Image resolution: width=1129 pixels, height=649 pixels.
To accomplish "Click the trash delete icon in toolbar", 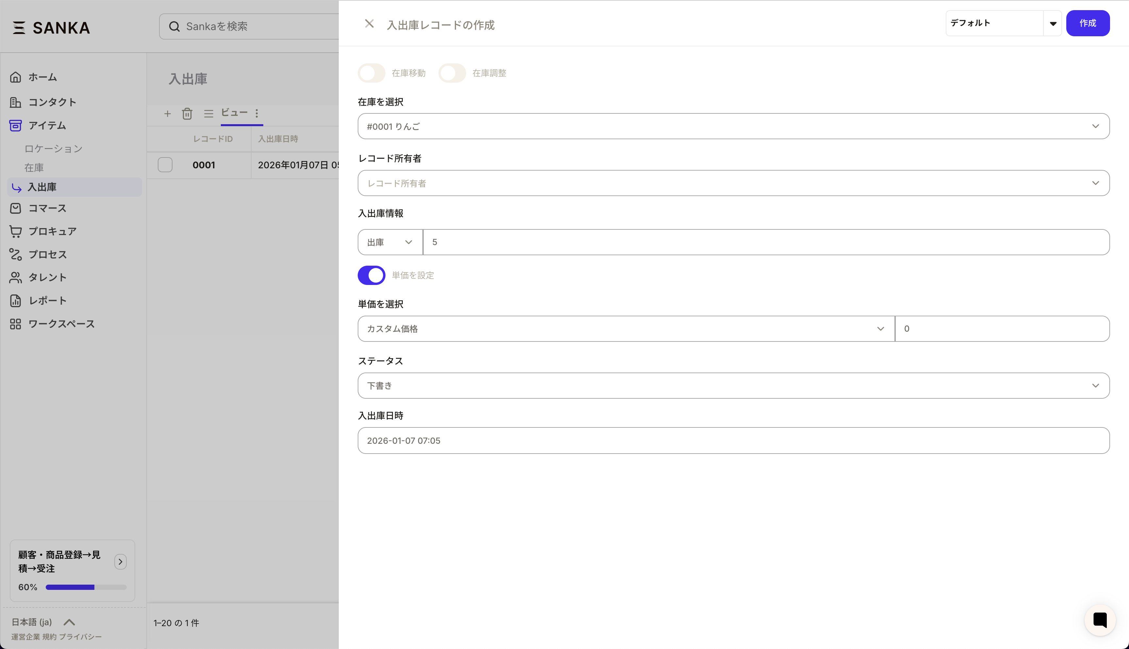I will tap(187, 114).
